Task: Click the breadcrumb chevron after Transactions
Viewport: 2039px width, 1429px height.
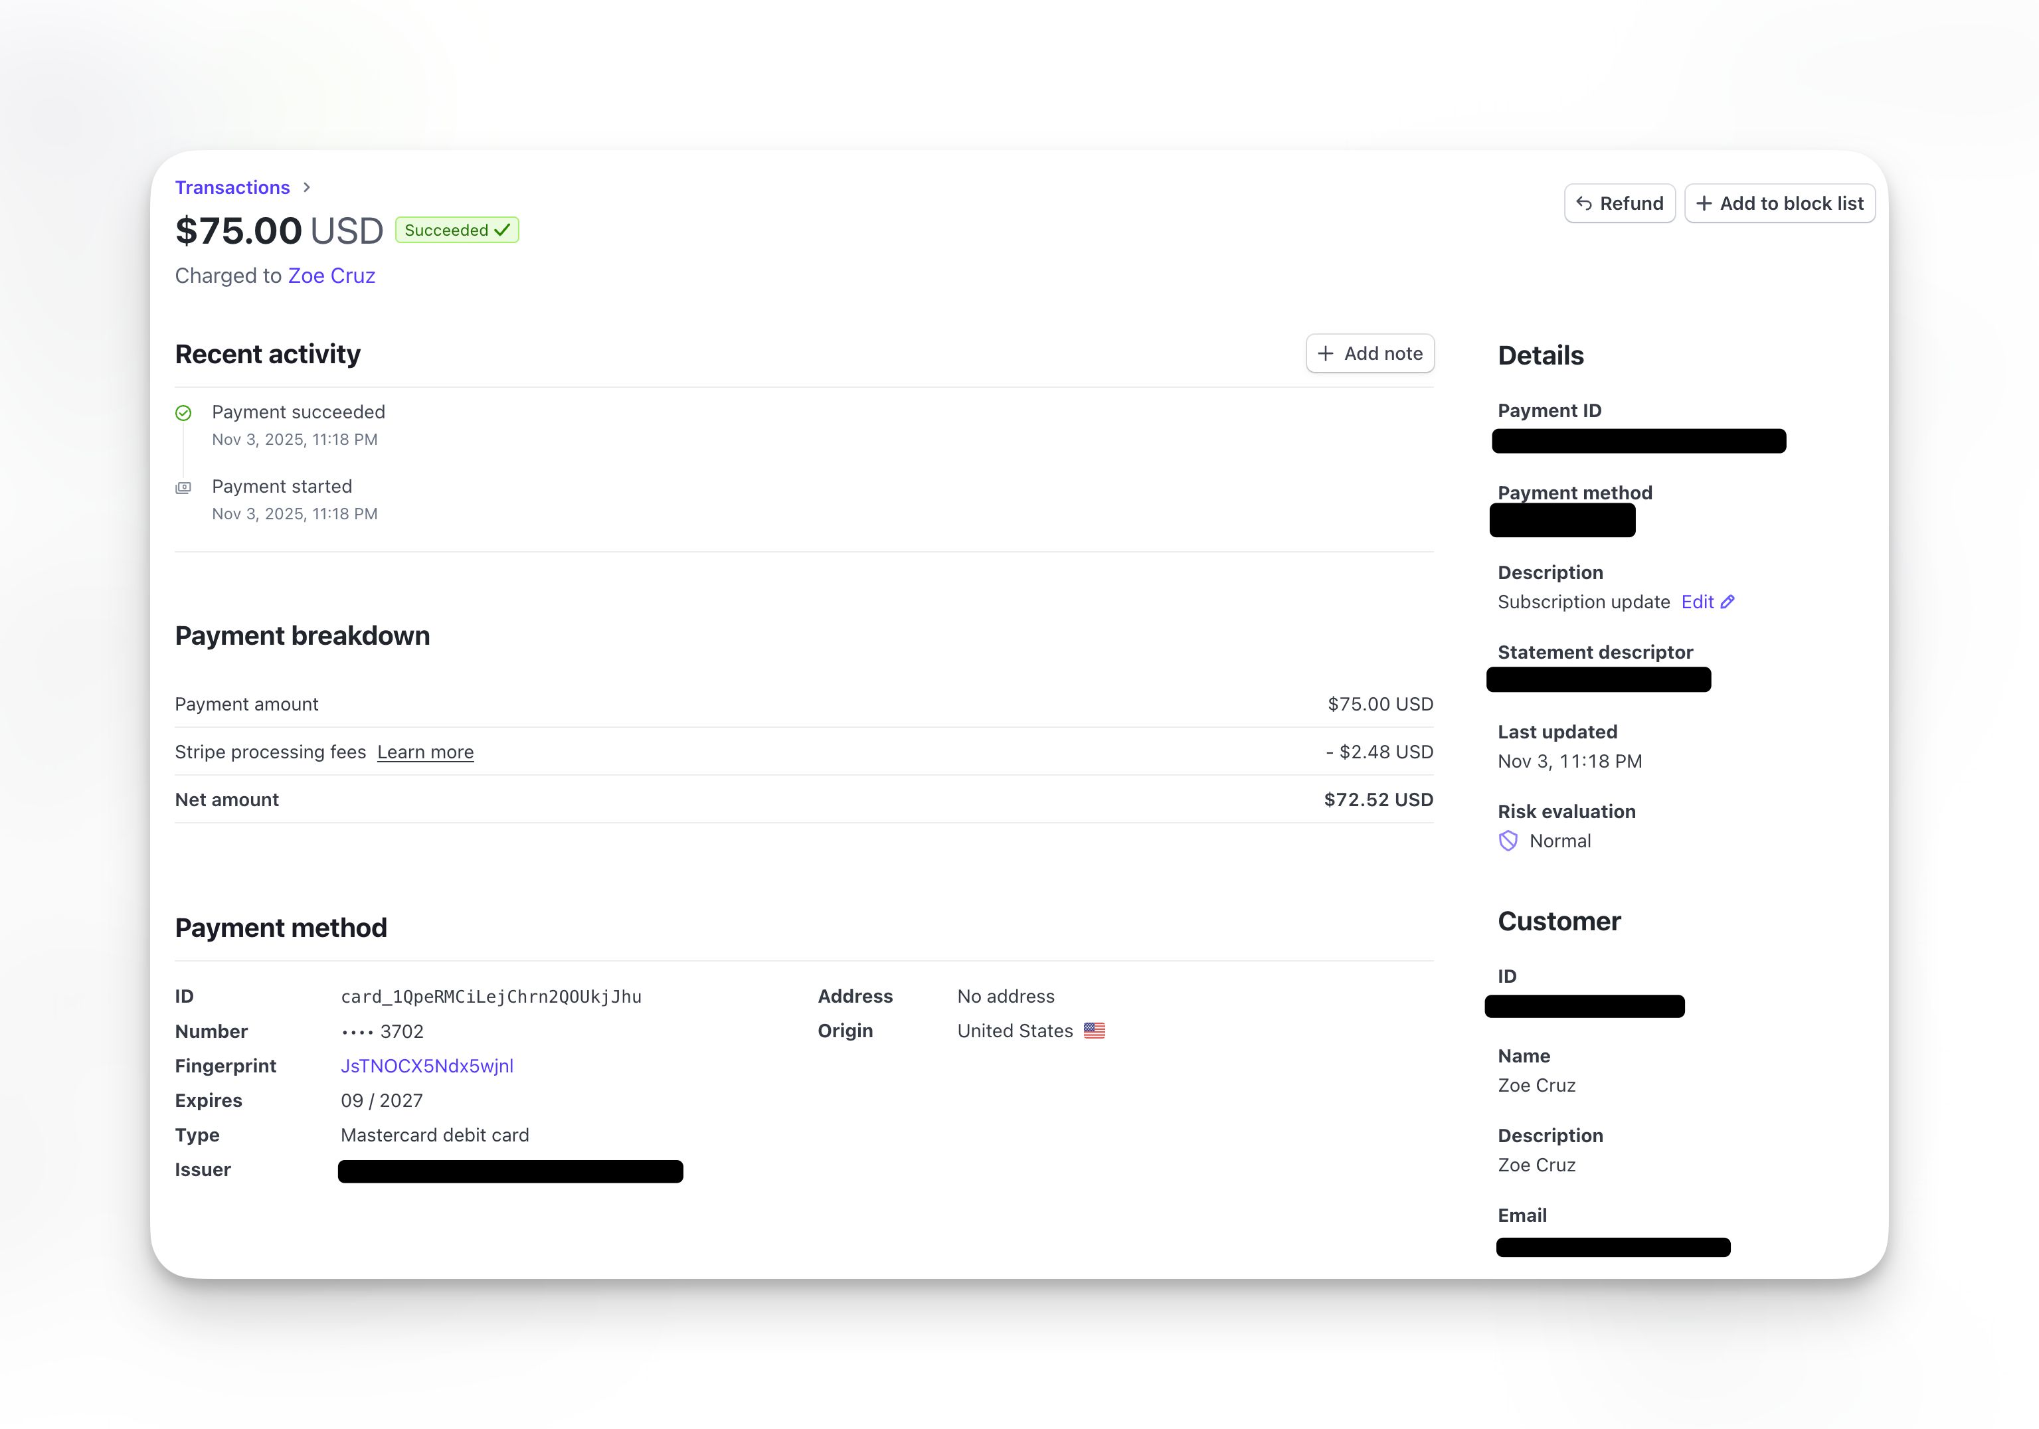Action: pyautogui.click(x=306, y=187)
